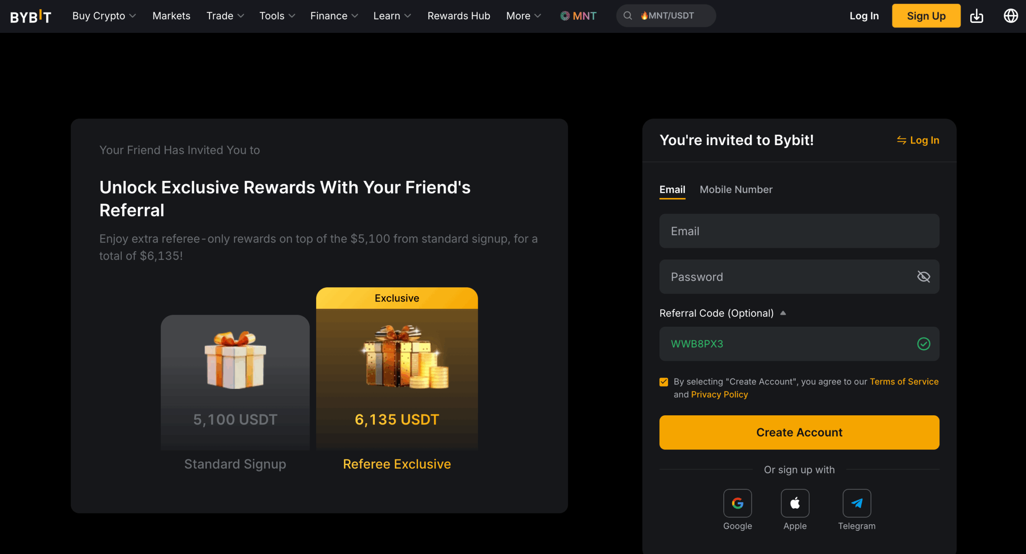Sign up with Telegram icon
This screenshot has width=1026, height=554.
coord(857,503)
